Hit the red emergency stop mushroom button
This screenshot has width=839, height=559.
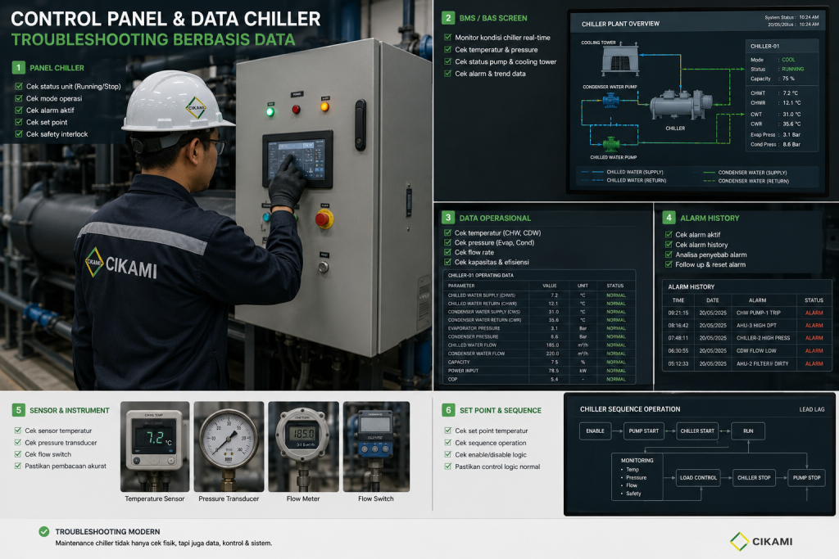[x=324, y=219]
